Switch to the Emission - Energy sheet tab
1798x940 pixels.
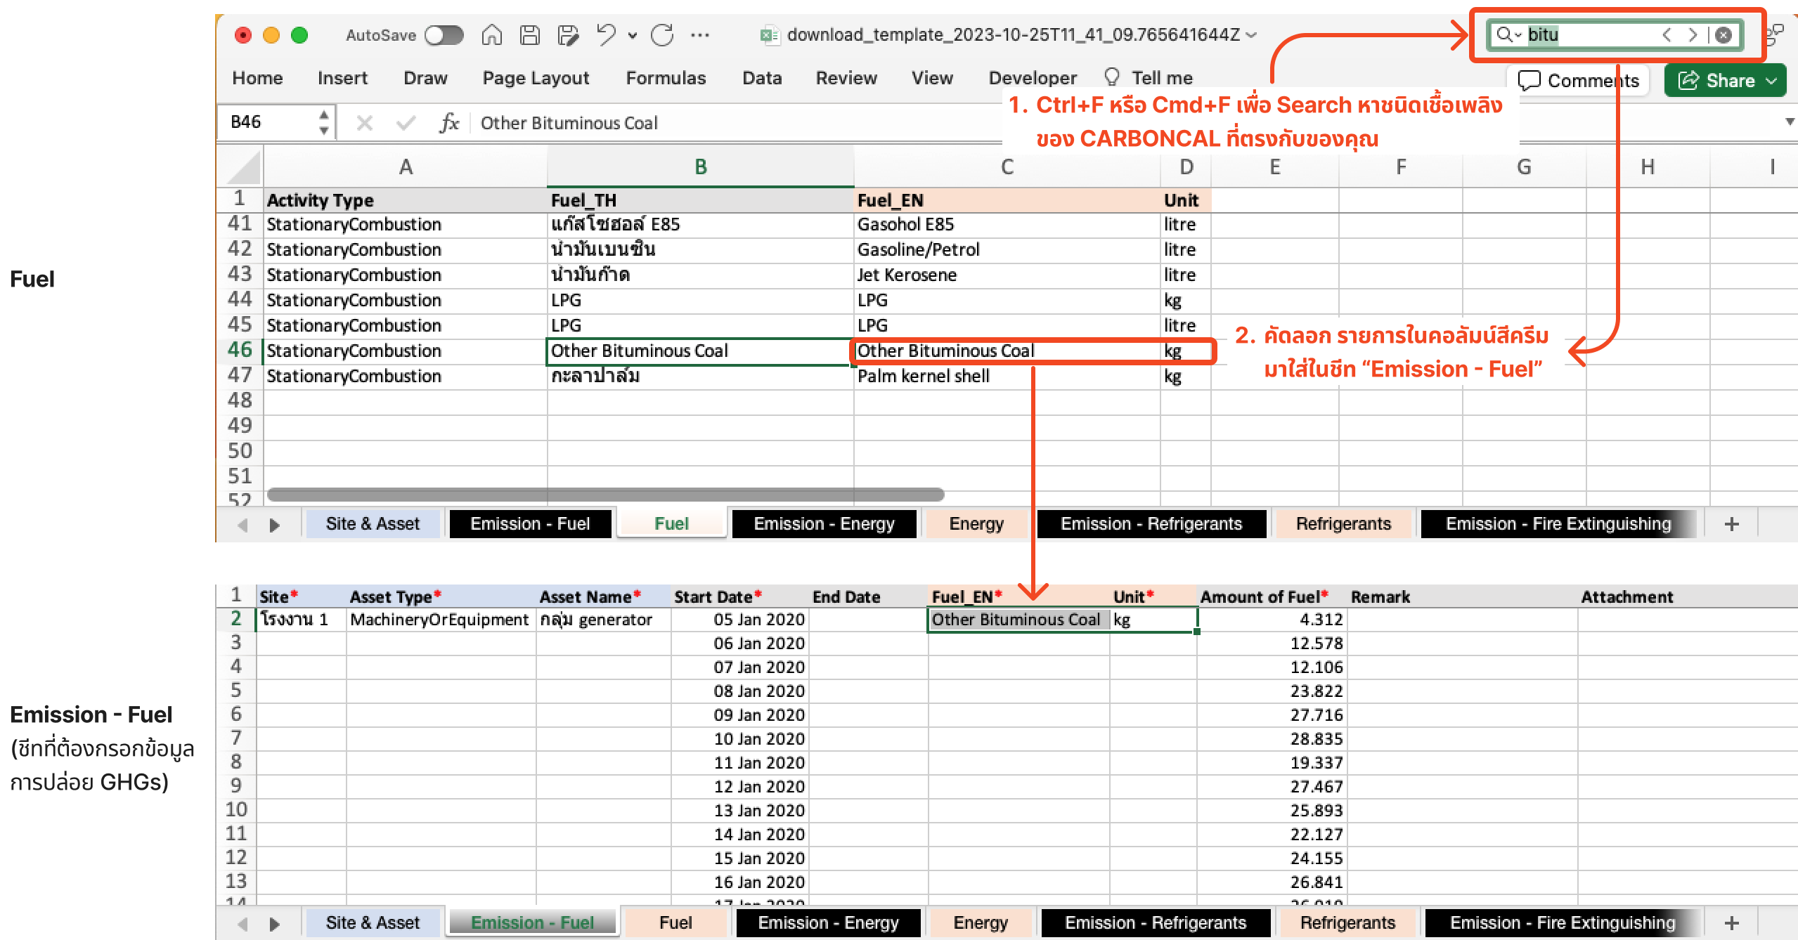tap(824, 523)
